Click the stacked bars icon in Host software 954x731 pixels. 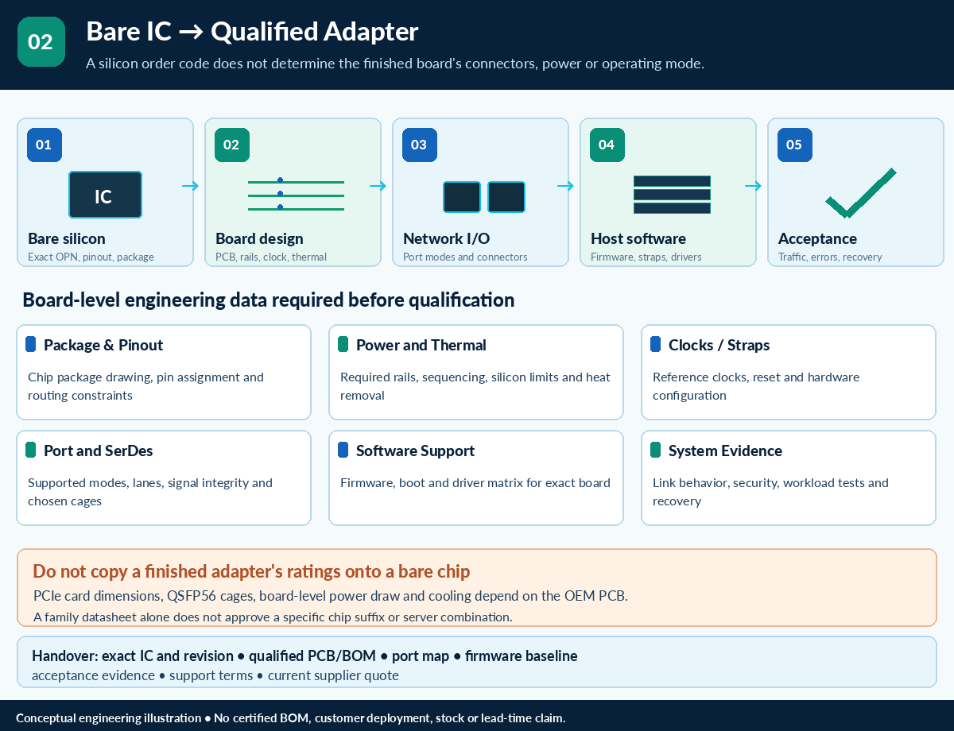[672, 195]
